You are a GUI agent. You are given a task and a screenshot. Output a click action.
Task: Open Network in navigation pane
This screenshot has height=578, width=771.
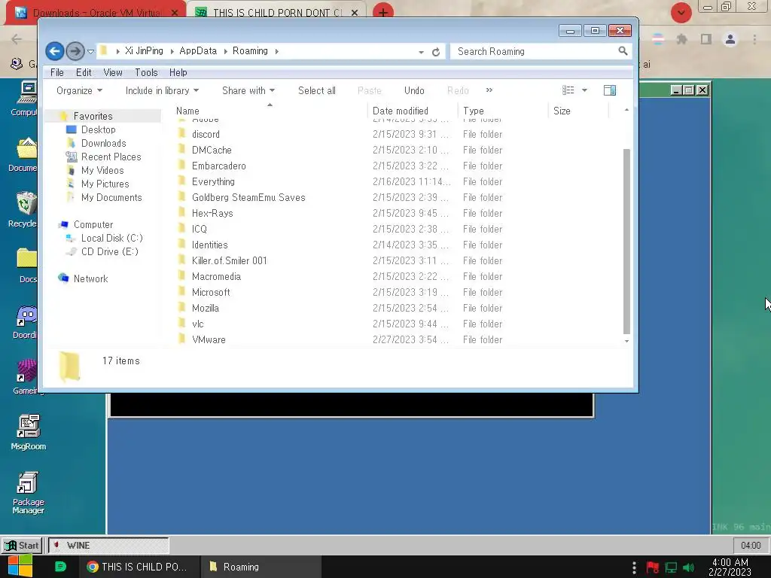pyautogui.click(x=90, y=278)
